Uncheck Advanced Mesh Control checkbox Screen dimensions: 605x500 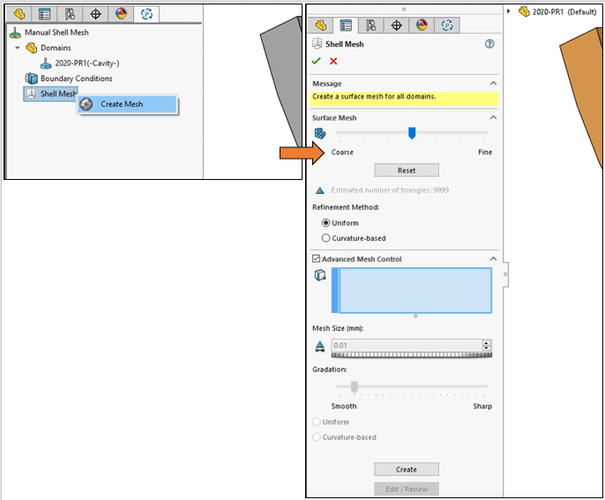pos(316,258)
